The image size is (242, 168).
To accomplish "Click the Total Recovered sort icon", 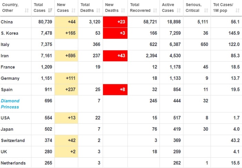I will click(155, 10).
